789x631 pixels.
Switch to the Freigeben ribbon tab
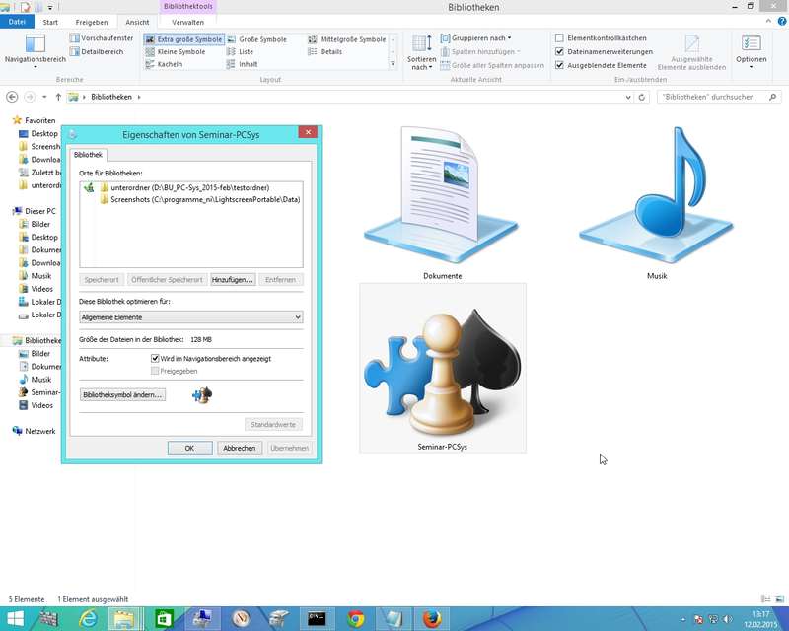coord(92,22)
